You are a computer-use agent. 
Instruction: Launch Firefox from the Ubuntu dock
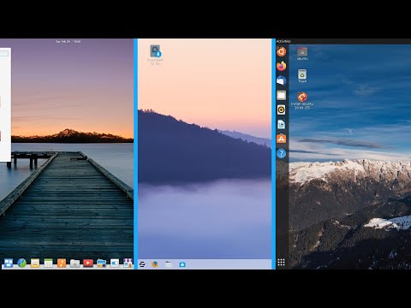281,67
